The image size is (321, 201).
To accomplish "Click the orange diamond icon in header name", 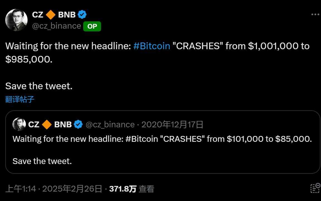I will 51,14.
